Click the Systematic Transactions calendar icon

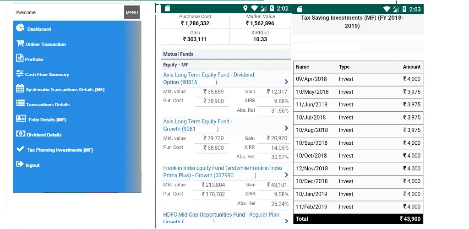(20, 88)
